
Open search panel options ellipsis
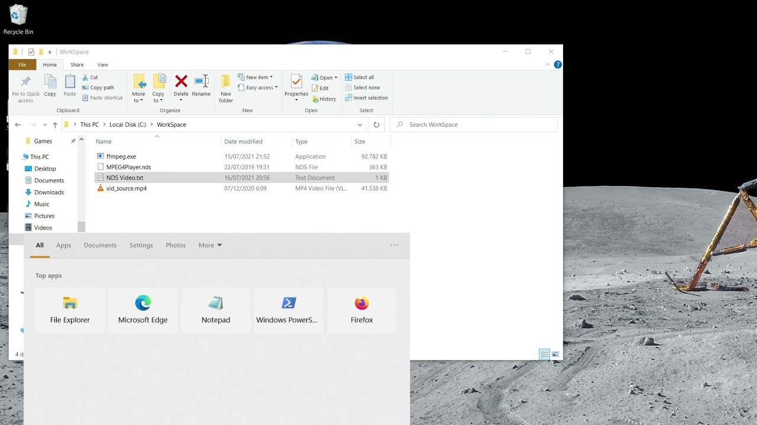click(394, 245)
